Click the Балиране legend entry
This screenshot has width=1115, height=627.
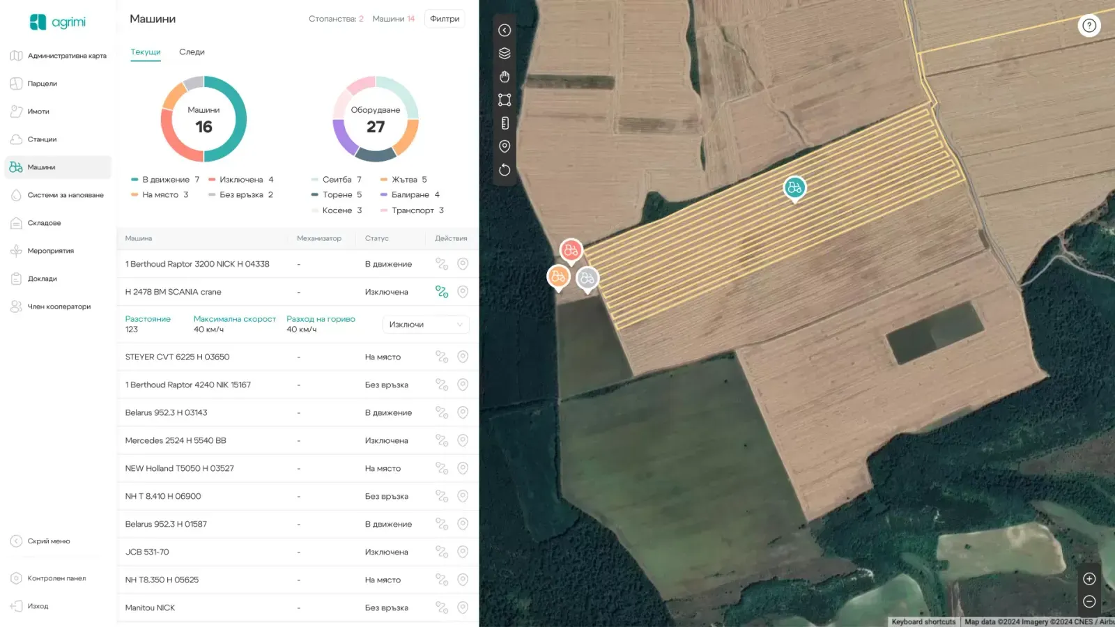[410, 195]
